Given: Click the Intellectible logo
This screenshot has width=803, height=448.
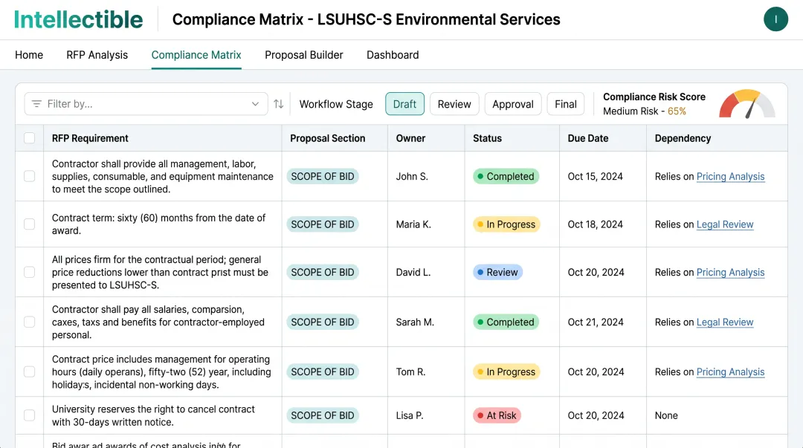Looking at the screenshot, I should pyautogui.click(x=78, y=19).
